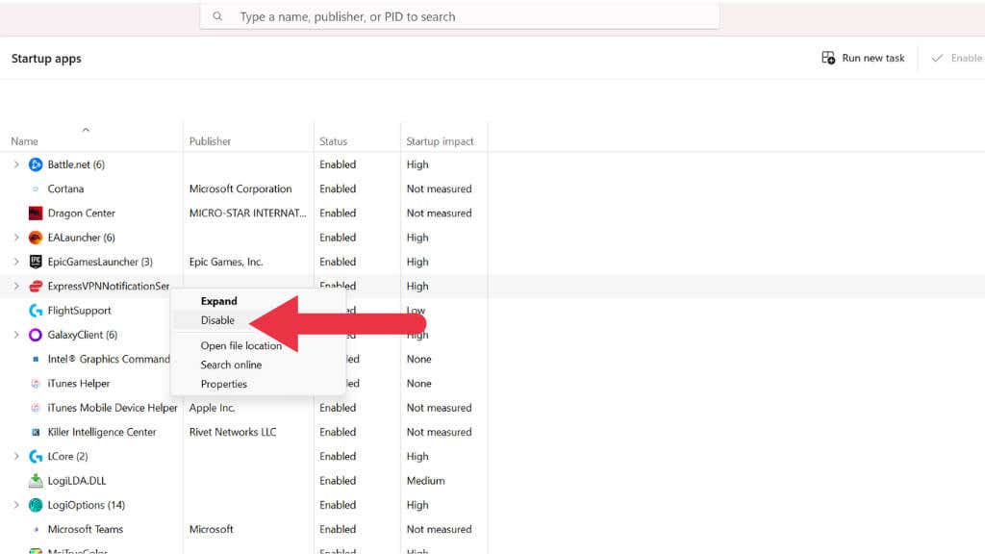Expand the ExpressVPNNotificationSer group chevron
985x554 pixels.
(16, 287)
